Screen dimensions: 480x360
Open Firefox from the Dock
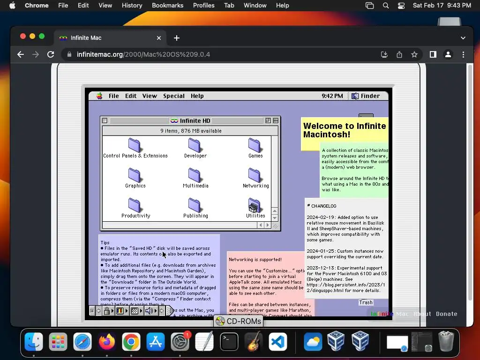point(106,341)
